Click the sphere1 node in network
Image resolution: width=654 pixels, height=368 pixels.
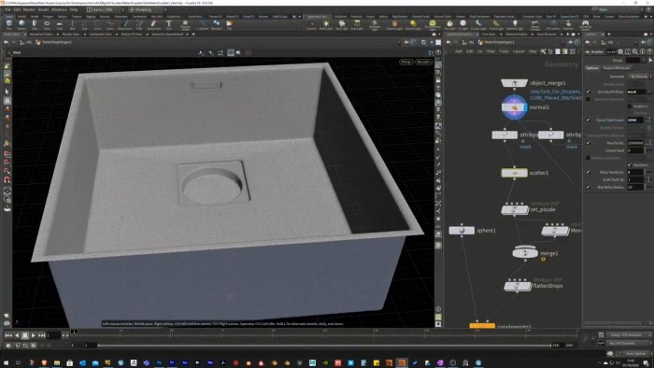[462, 230]
